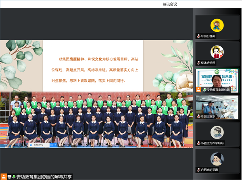Select 总园石群英's yellow cartoon avatar

[x=217, y=26]
